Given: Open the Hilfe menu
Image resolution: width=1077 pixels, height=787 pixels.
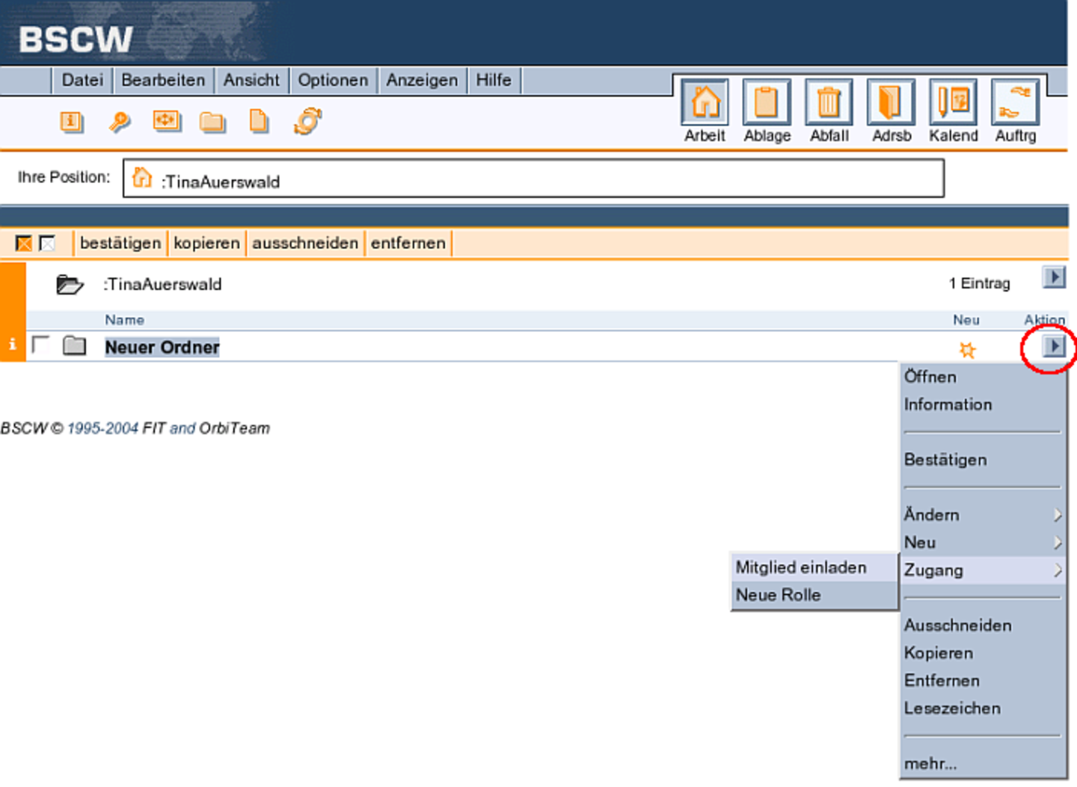Looking at the screenshot, I should click(494, 80).
